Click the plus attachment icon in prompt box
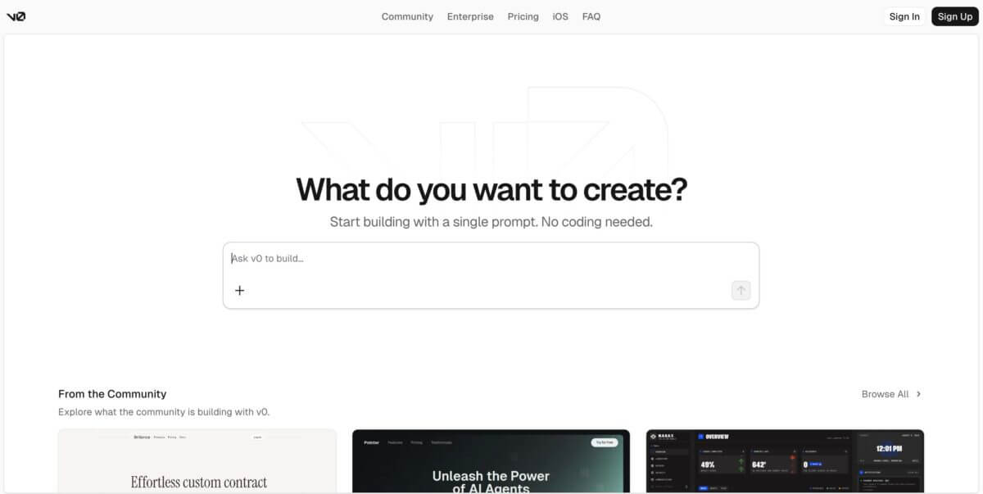The width and height of the screenshot is (983, 494). coord(240,290)
